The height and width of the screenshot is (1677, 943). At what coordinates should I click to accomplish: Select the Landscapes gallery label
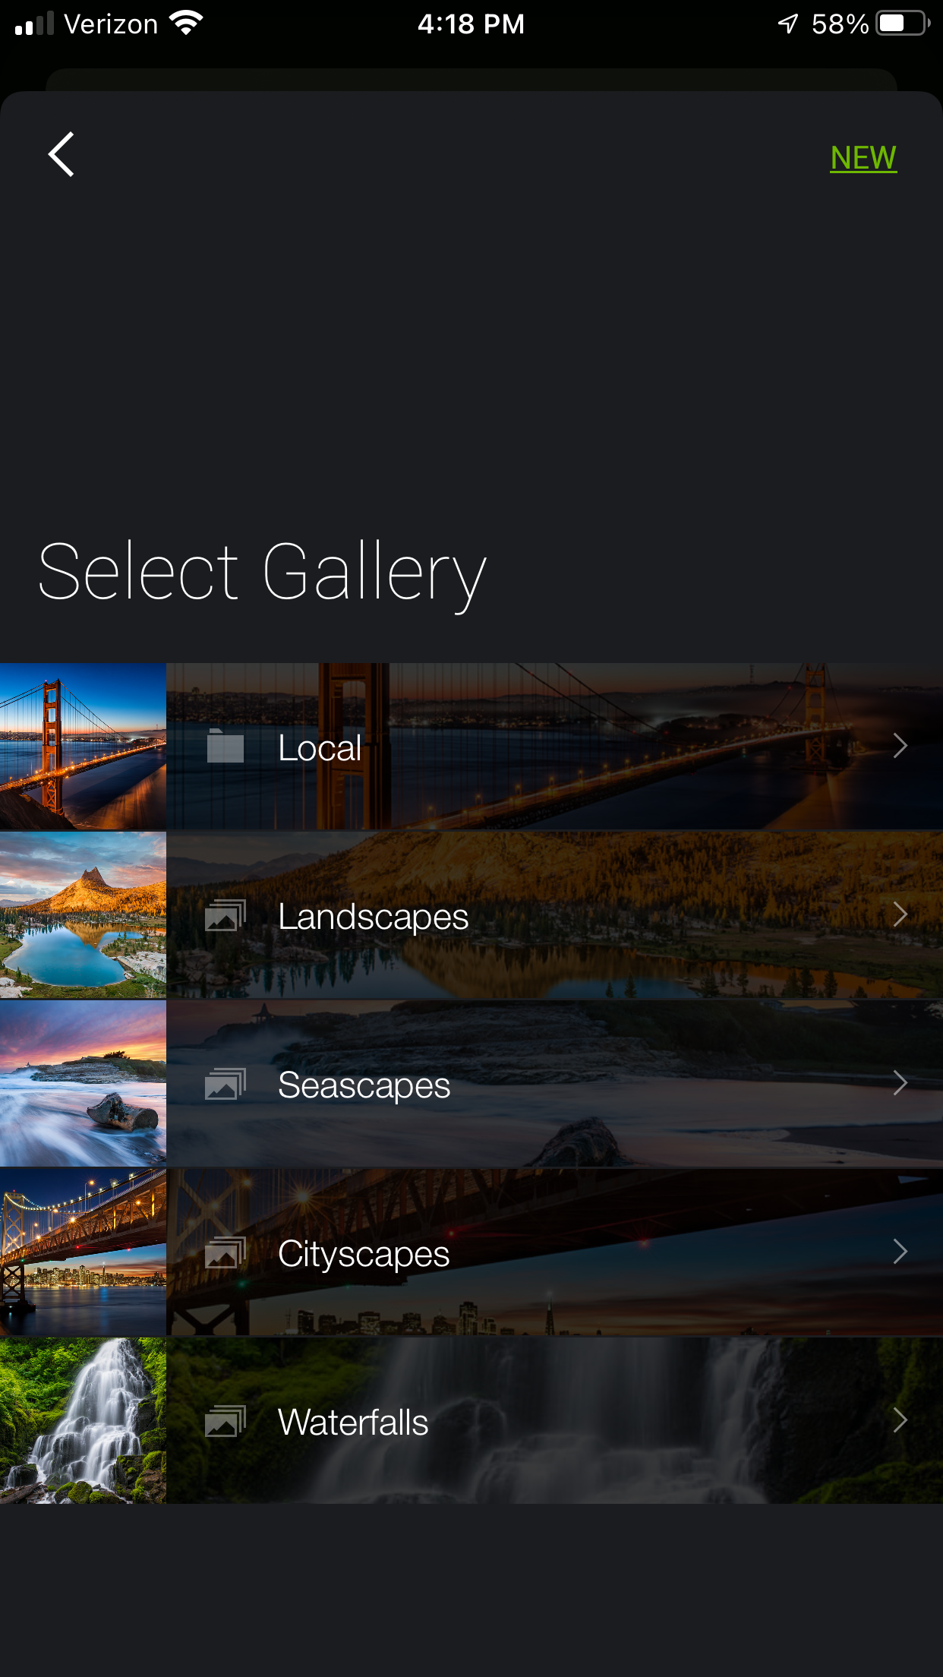pyautogui.click(x=373, y=917)
